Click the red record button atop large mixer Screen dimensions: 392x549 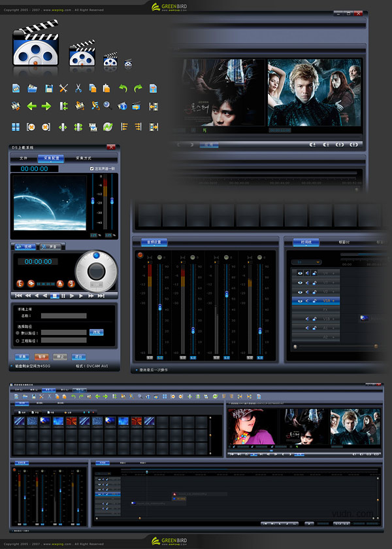140,255
